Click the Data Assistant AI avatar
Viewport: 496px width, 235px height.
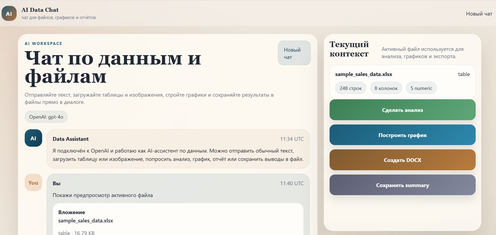tap(33, 138)
